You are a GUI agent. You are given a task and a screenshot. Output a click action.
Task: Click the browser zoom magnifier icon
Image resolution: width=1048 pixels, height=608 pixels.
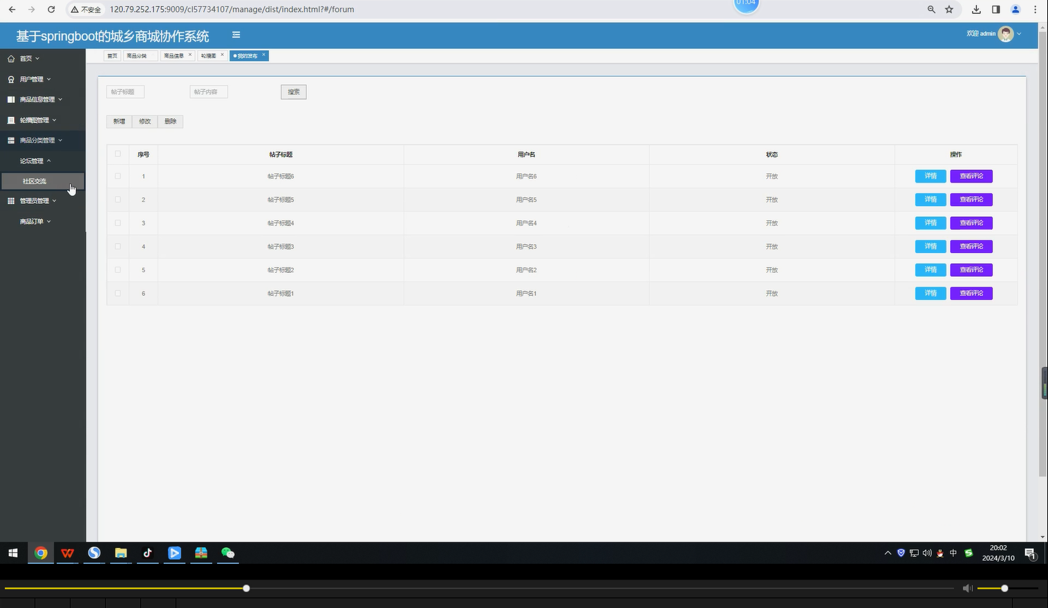[931, 10]
